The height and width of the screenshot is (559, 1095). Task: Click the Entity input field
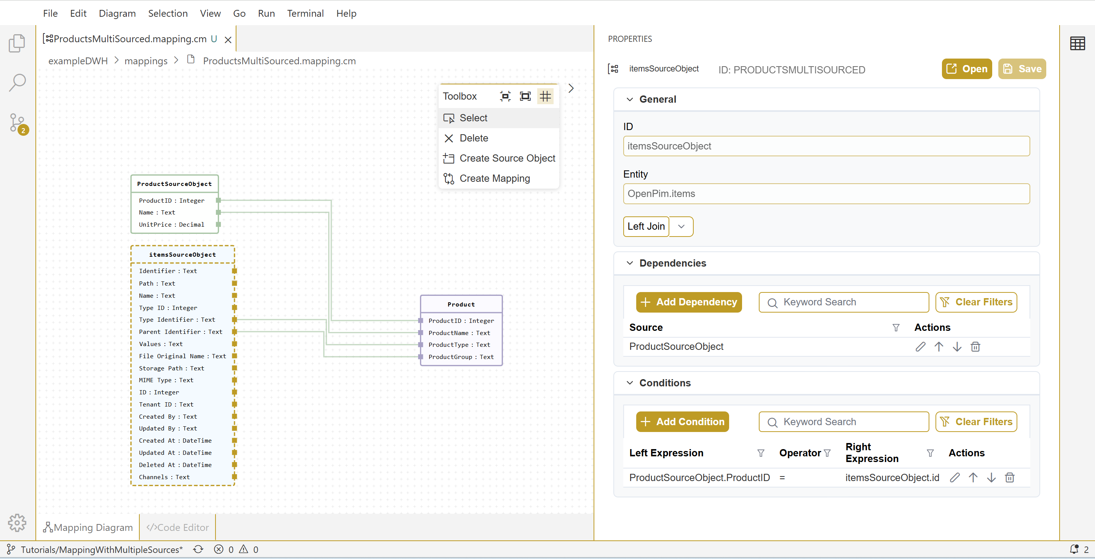click(x=826, y=194)
